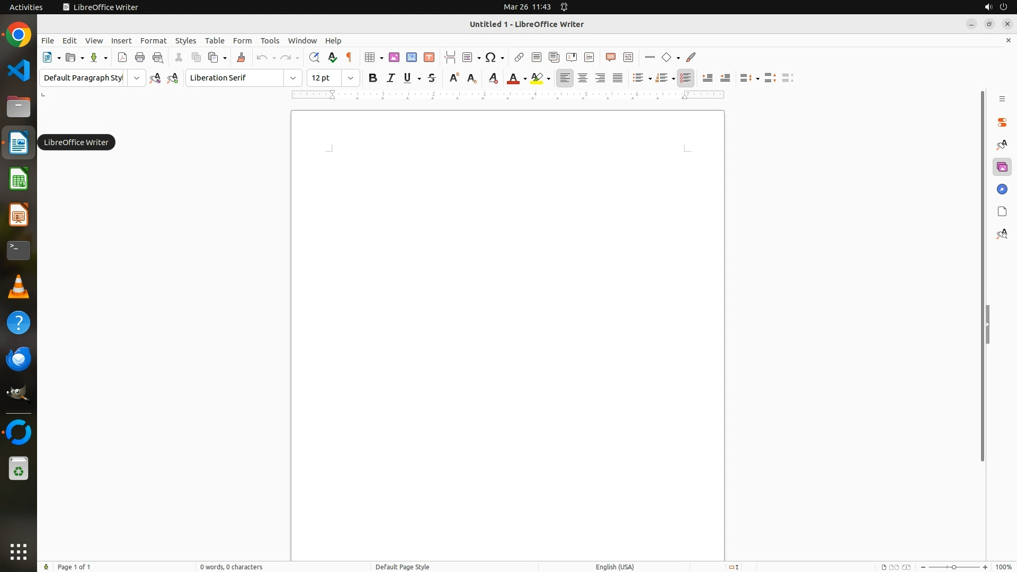Open the Gallery panel in sidebar
This screenshot has height=572, width=1017.
coord(1002,167)
